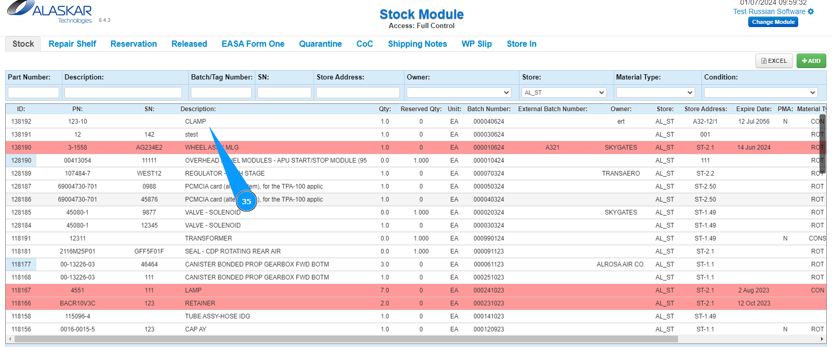Go to the EASA Form One tab
The width and height of the screenshot is (832, 347).
click(x=253, y=44)
